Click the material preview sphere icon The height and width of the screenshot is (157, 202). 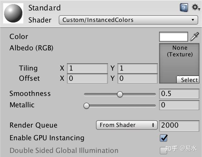pos(13,14)
